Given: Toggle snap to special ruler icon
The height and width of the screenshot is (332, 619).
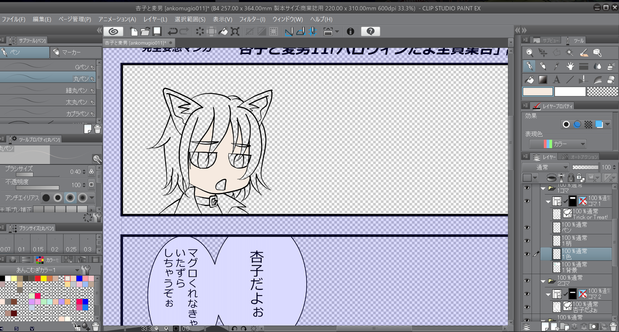Looking at the screenshot, I should [301, 31].
